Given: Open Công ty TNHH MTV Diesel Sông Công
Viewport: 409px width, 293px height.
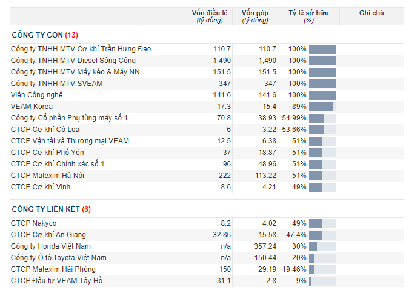Looking at the screenshot, I should pos(73,61).
